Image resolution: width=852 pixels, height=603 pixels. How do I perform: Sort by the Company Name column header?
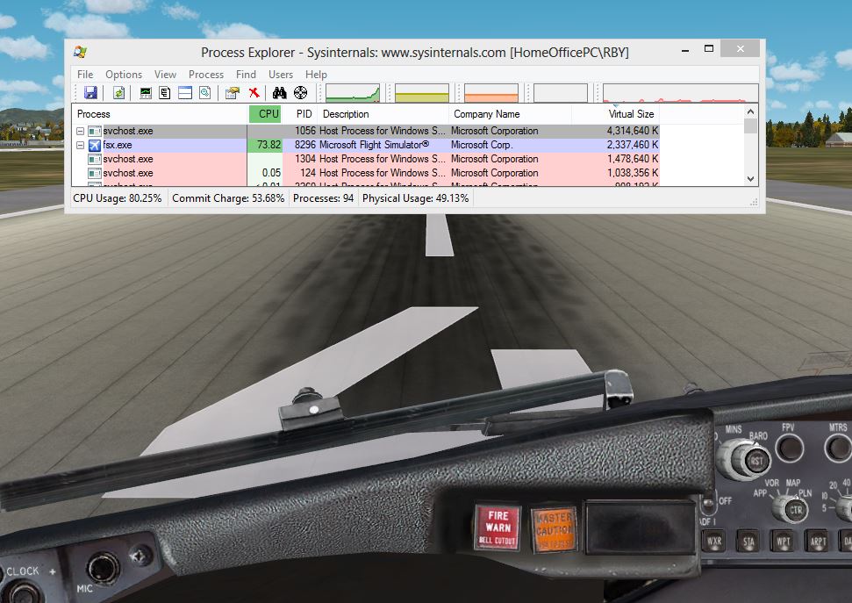[x=510, y=114]
